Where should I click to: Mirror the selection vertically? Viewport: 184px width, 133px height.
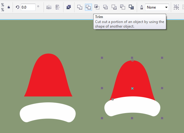58,7
